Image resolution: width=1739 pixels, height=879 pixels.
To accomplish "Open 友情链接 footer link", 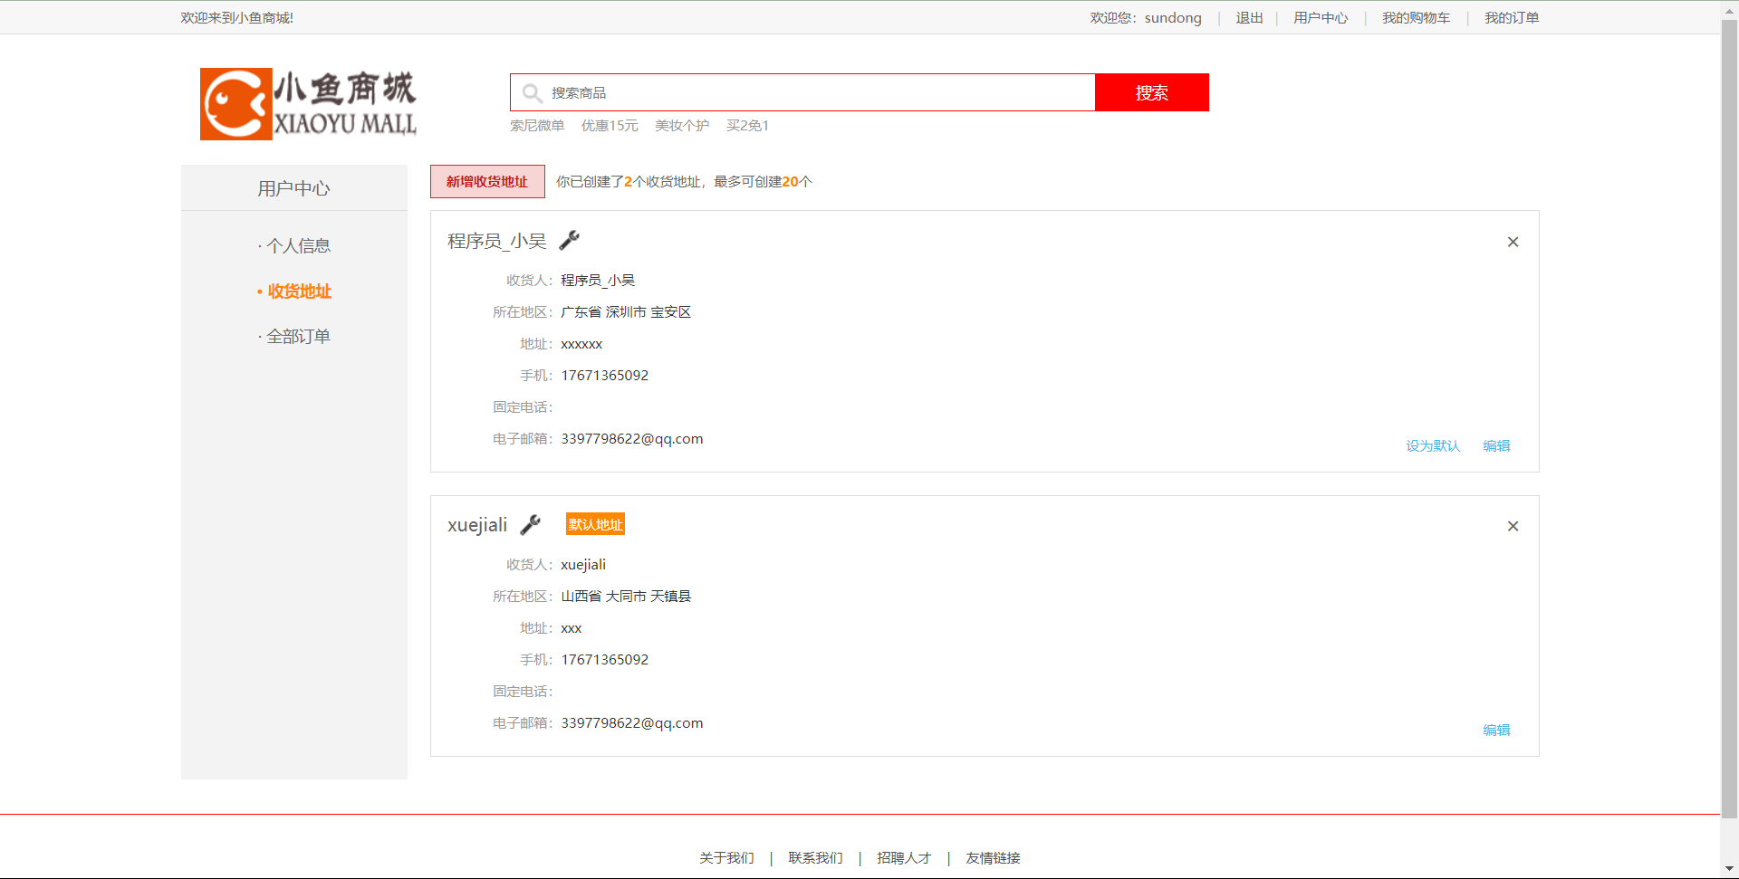I will coord(993,857).
